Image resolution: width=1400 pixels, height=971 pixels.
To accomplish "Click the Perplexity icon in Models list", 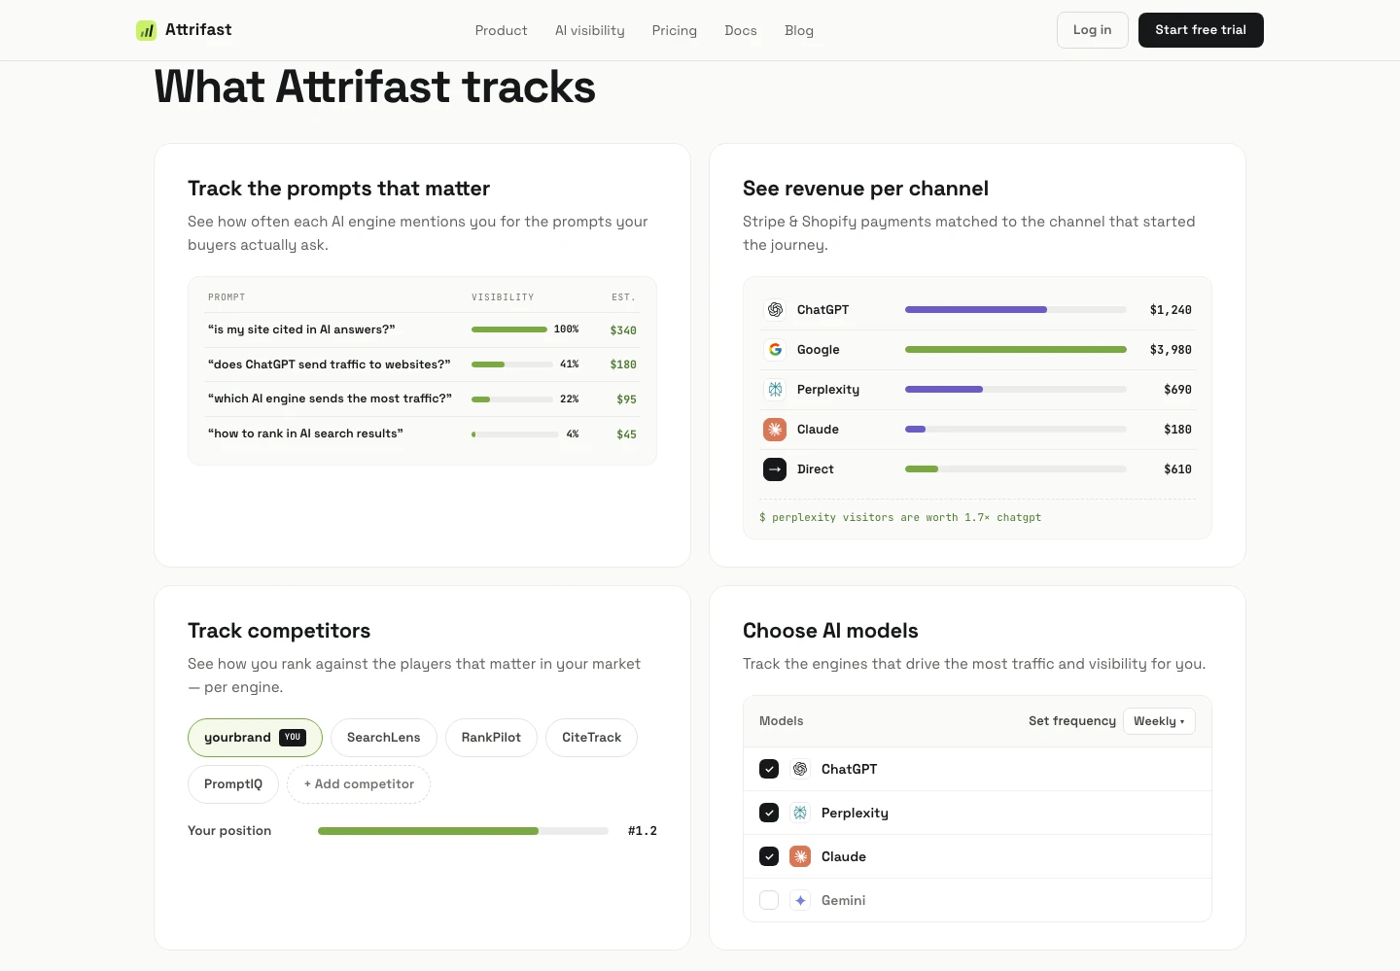I will point(800,813).
